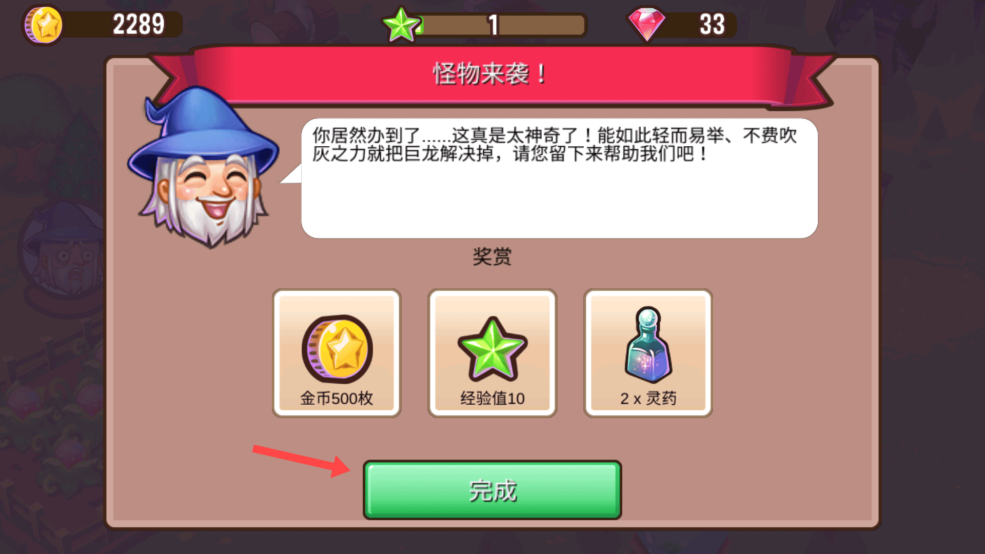
Task: Click the potion bottle reward icon
Action: [648, 345]
